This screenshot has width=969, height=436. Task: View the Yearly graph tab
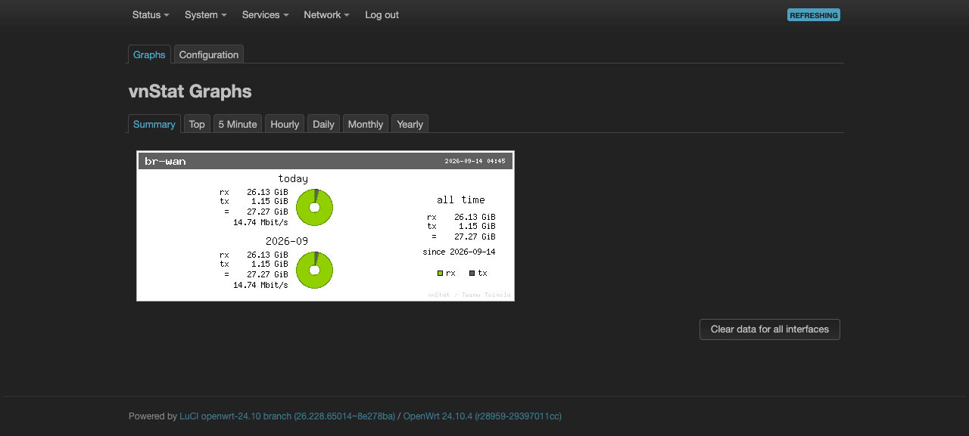click(410, 124)
